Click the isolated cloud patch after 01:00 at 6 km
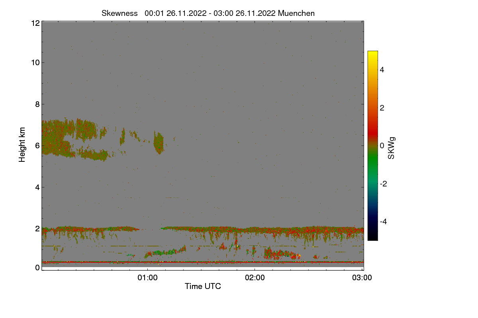The height and width of the screenshot is (318, 478). [x=159, y=142]
